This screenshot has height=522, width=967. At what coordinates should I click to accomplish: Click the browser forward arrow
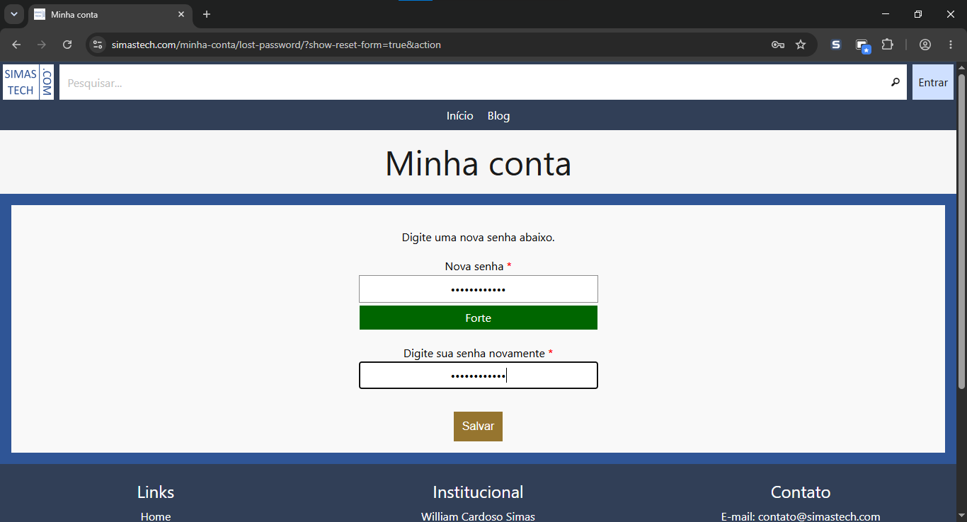pyautogui.click(x=42, y=45)
